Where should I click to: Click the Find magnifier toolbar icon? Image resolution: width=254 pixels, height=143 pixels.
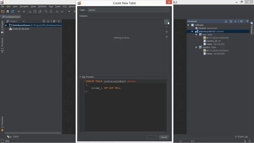(x=46, y=12)
